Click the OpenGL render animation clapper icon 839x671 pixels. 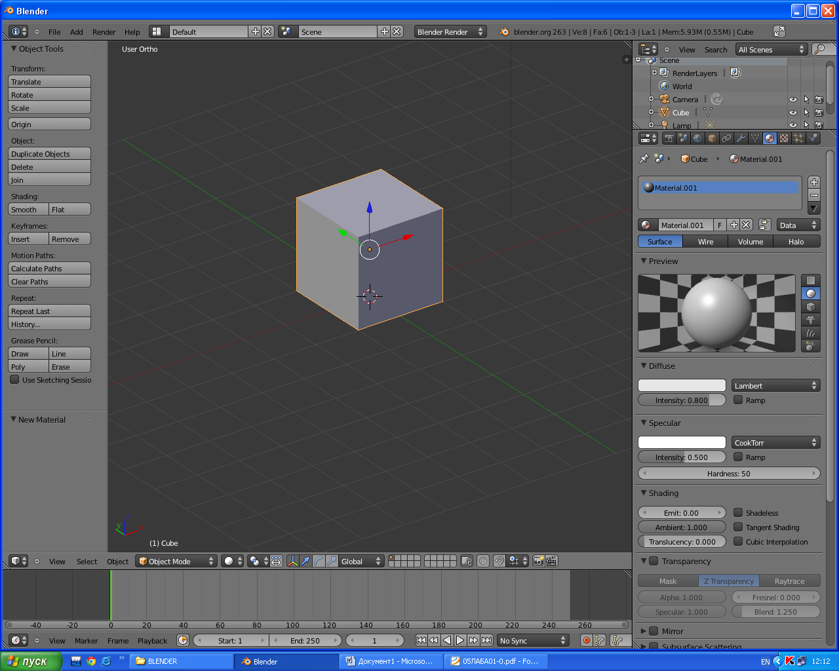point(551,561)
